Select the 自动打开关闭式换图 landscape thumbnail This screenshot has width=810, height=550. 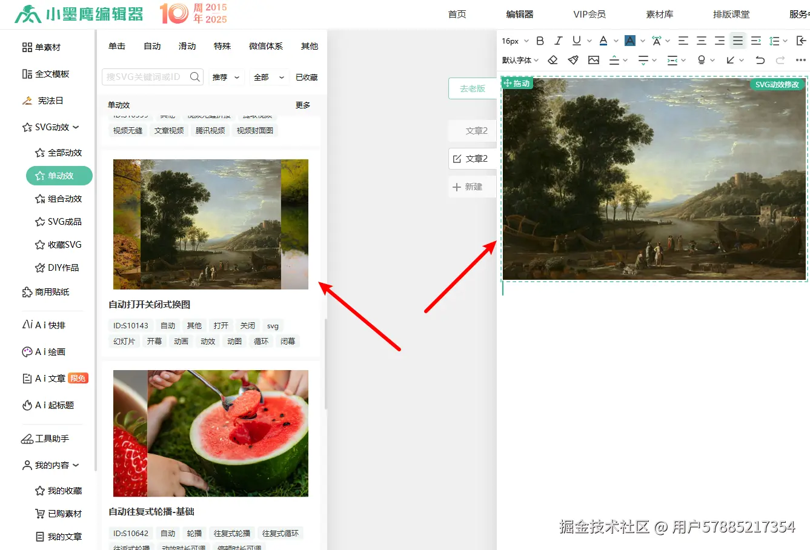click(x=211, y=224)
